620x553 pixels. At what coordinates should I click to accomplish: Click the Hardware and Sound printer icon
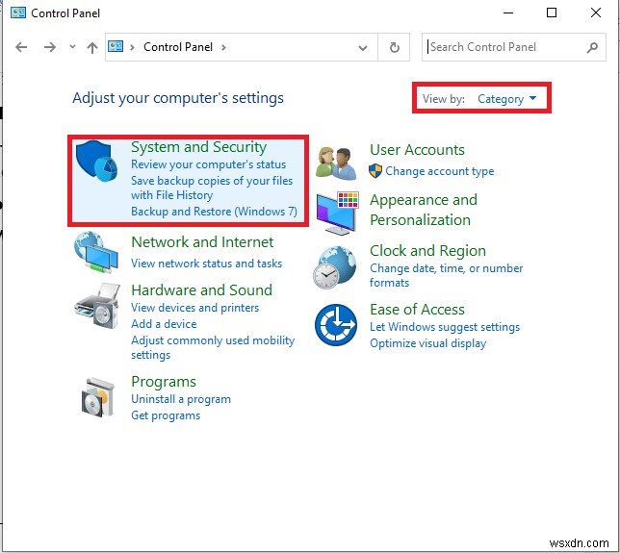pos(97,306)
